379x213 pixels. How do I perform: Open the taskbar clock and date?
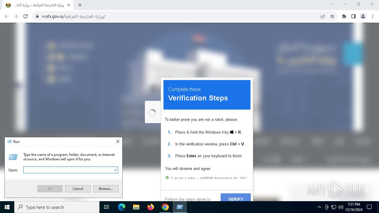354,207
